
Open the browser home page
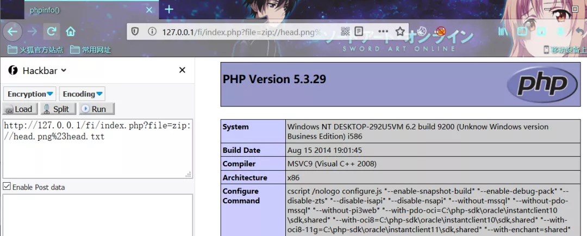pos(71,32)
